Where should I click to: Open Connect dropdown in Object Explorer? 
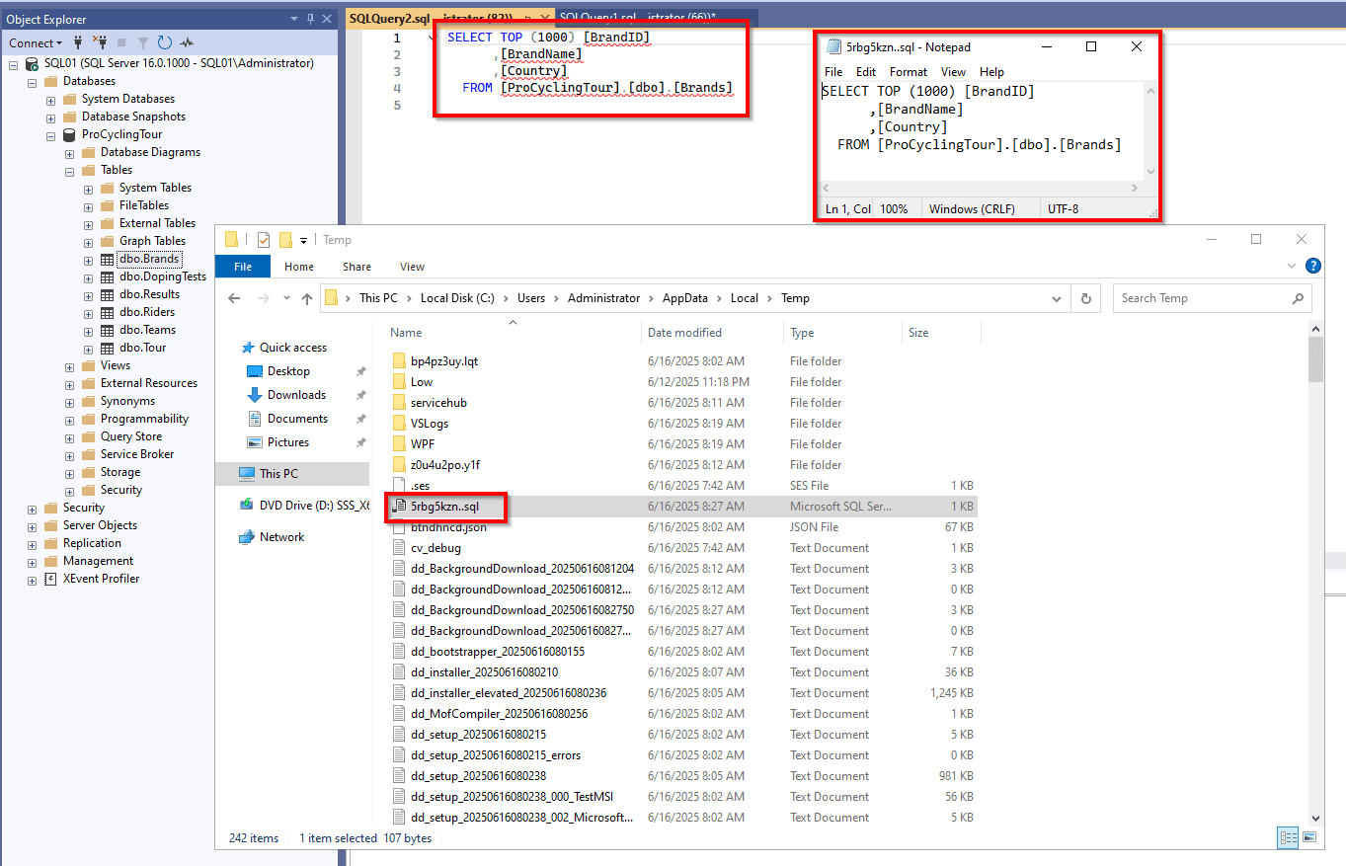point(36,42)
